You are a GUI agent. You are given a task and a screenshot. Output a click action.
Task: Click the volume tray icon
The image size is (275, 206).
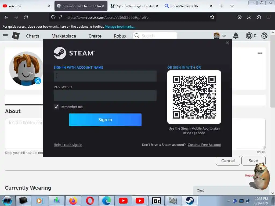[248, 201]
